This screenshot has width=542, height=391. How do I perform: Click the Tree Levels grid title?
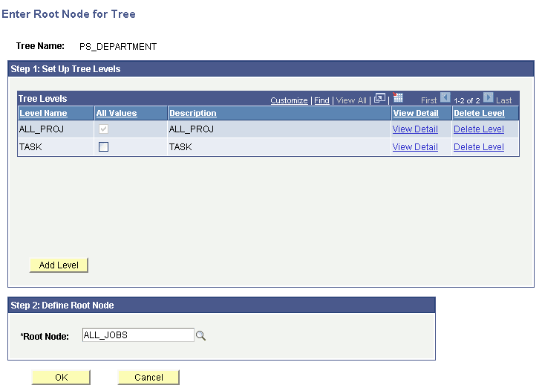tap(42, 99)
